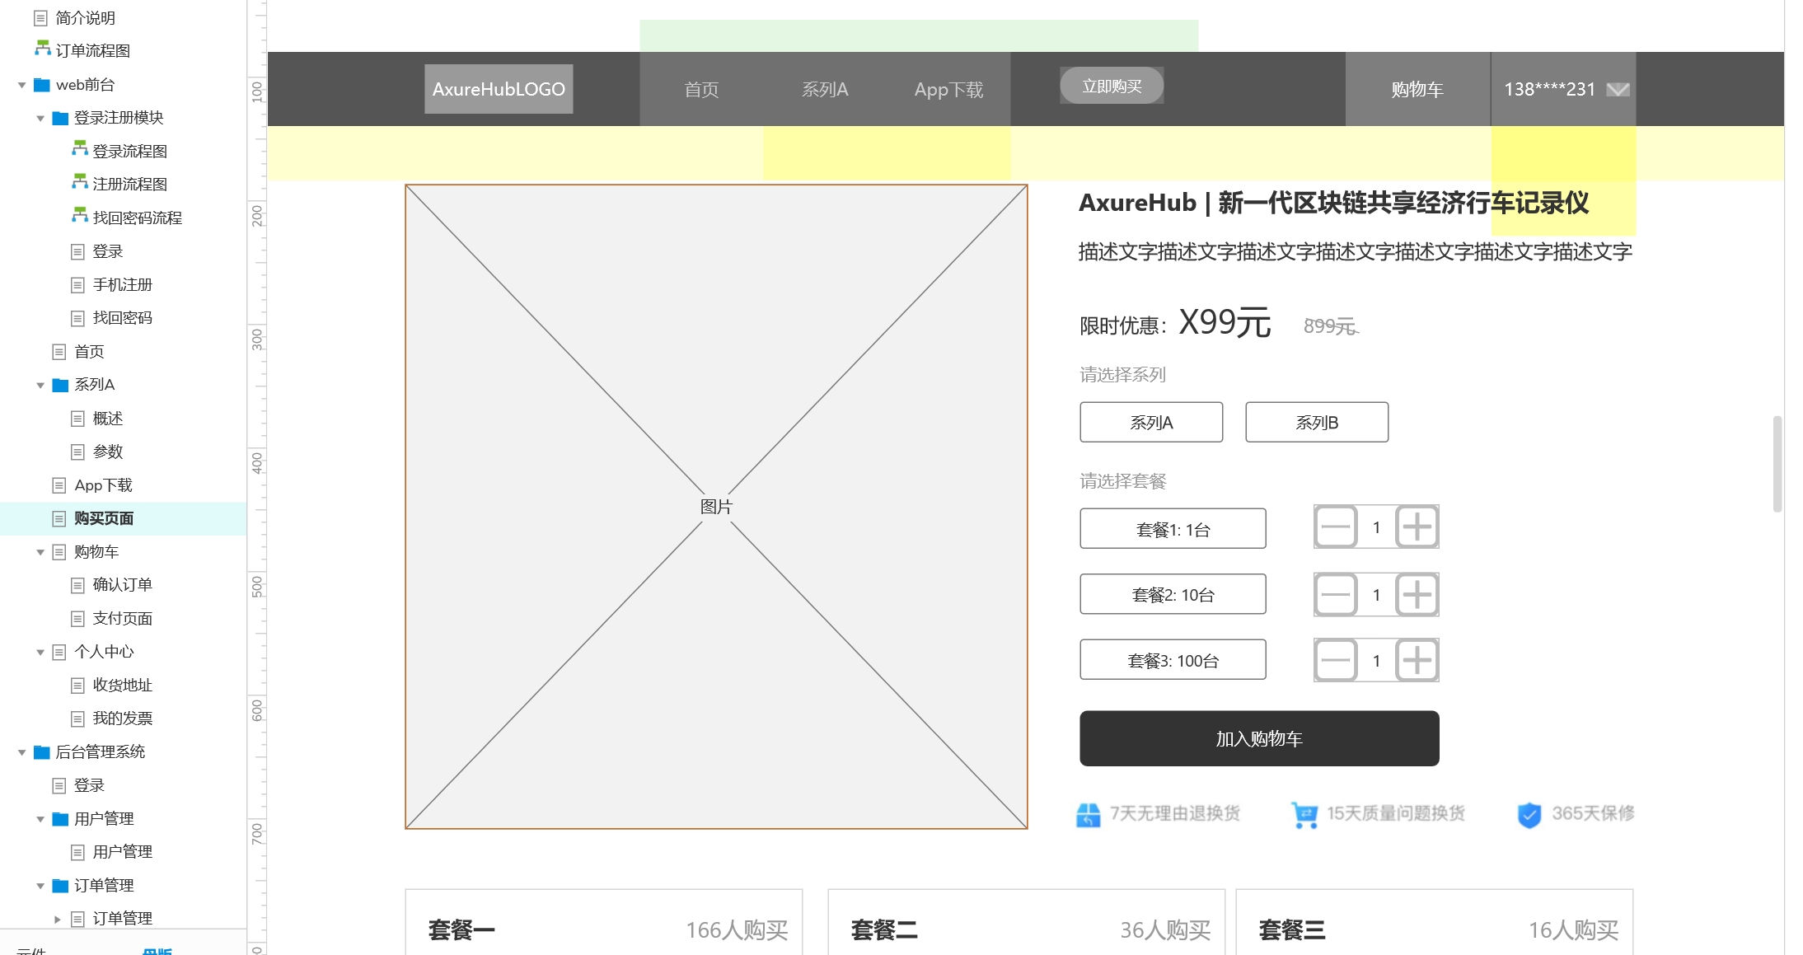Collapse the 订单管理 folder

pos(40,886)
